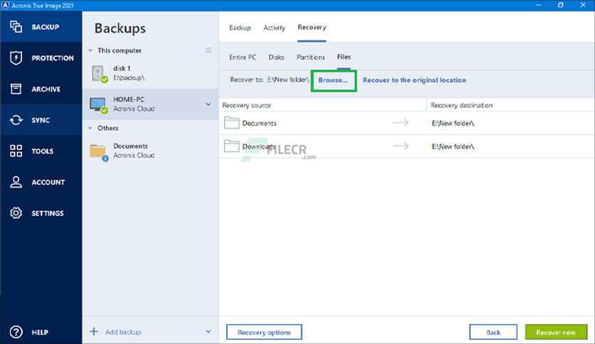Click Downloads destination E:\New folder\

point(453,146)
